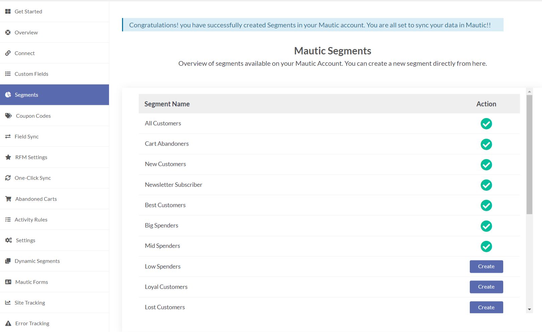This screenshot has height=332, width=542.
Task: Click the Abandoned Carts cart icon
Action: [x=8, y=199]
